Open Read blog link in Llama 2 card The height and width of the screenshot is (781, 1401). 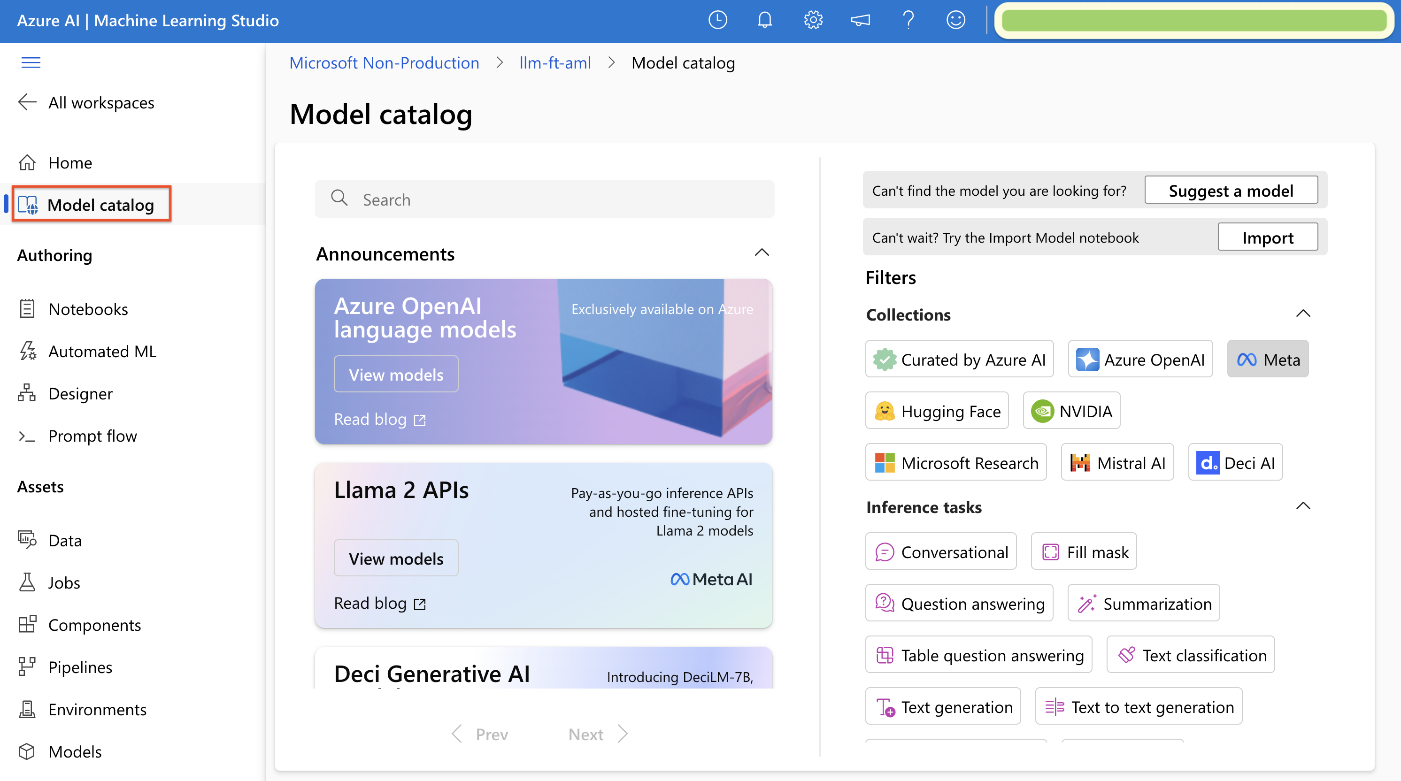380,603
